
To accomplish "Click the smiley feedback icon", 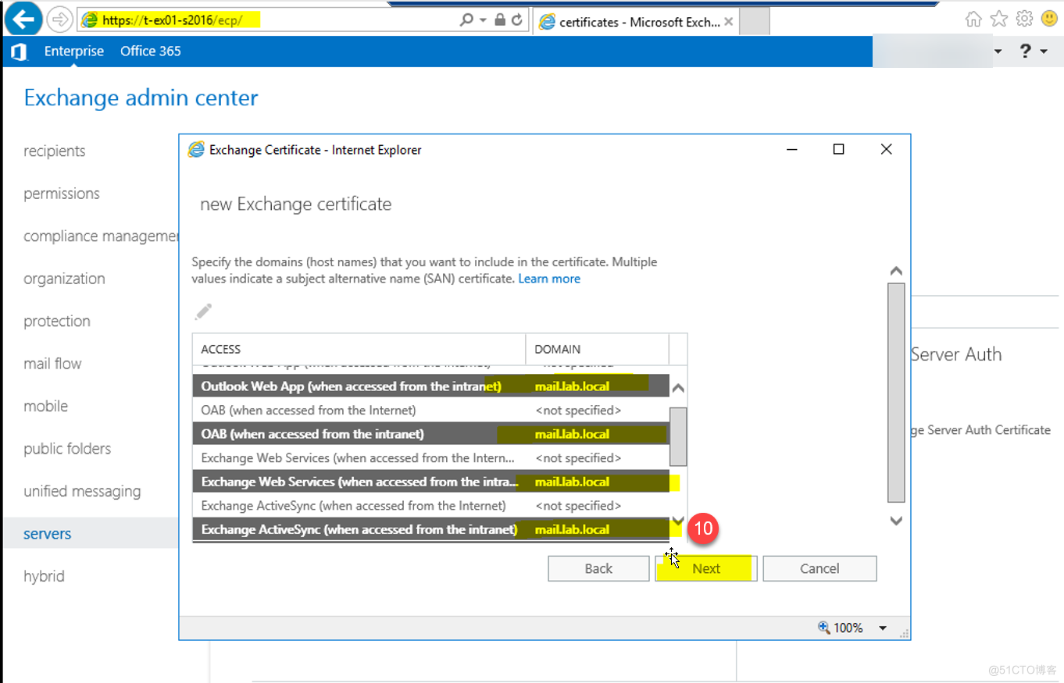I will (x=1049, y=19).
